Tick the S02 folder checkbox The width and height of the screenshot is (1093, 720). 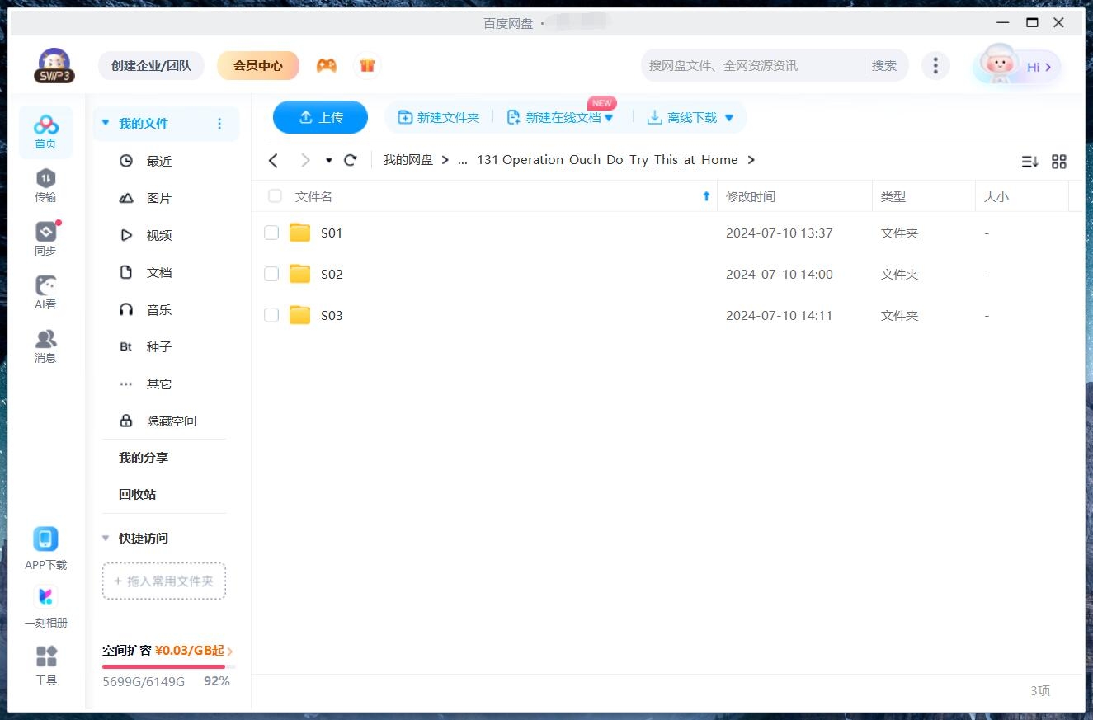coord(271,274)
